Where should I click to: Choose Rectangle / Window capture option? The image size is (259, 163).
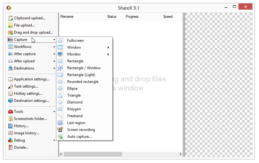point(84,68)
